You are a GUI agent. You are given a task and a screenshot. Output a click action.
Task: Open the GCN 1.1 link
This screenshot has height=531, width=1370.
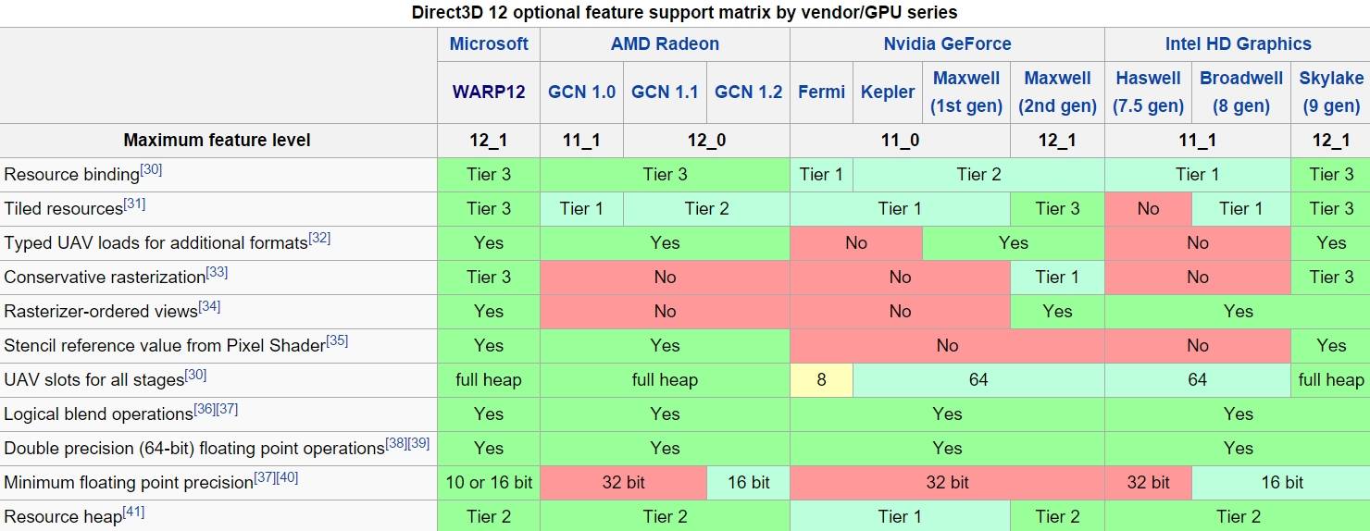tap(665, 92)
